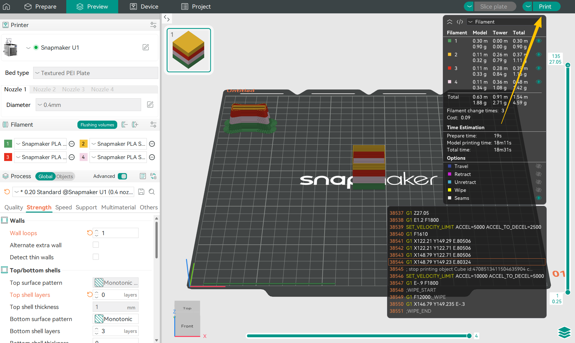Show Travel moves in preview
This screenshot has width=575, height=343.
[x=538, y=166]
